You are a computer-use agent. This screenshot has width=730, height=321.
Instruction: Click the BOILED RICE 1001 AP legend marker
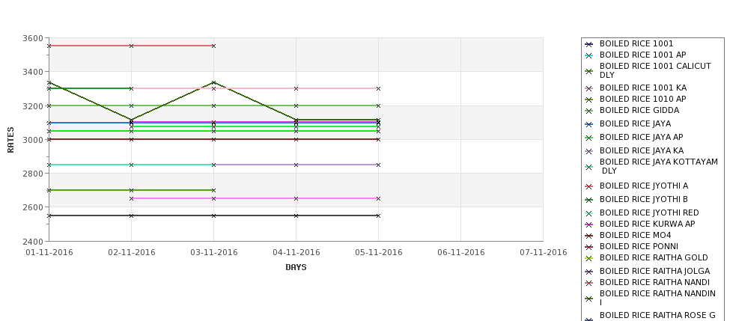(x=589, y=56)
